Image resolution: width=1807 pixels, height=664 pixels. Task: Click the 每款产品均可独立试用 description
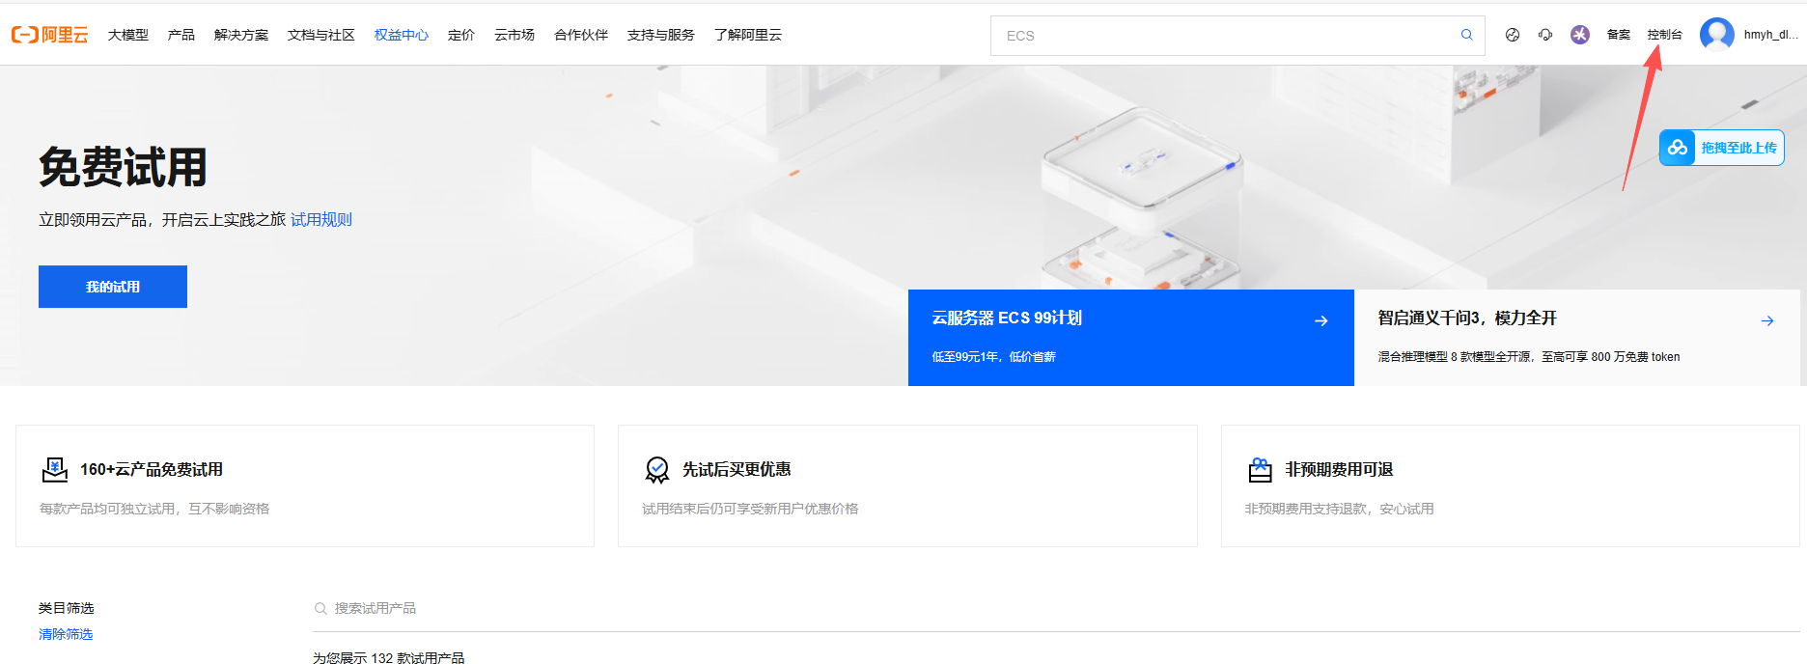click(154, 509)
